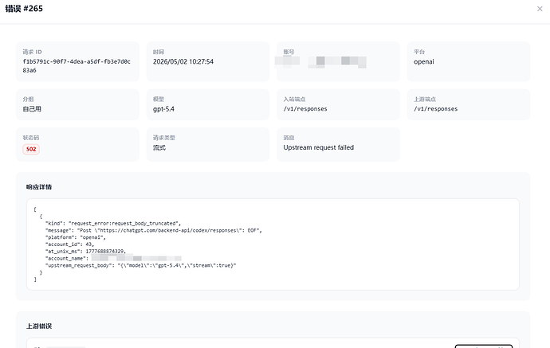
Task: Select the request ID f1b5791c-90f7-4dea value
Action: [77, 66]
